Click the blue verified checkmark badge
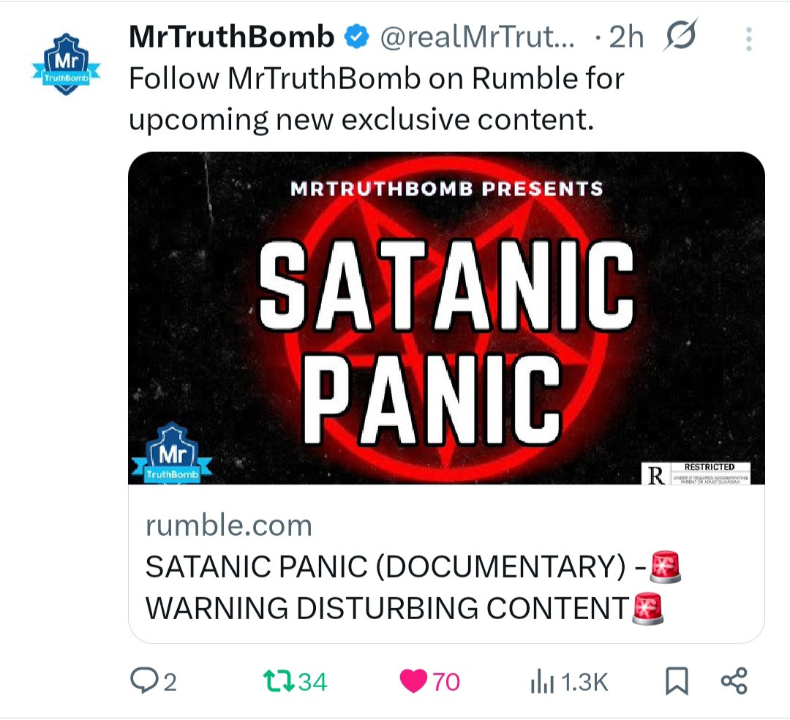 pos(357,37)
